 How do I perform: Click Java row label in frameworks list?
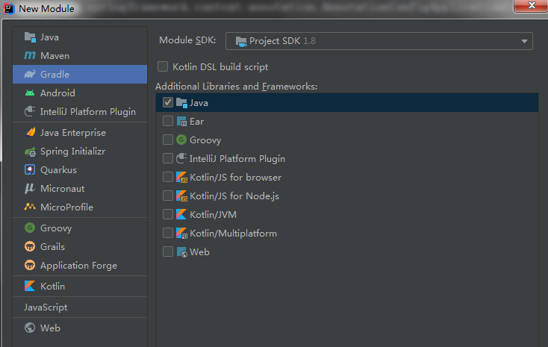199,103
